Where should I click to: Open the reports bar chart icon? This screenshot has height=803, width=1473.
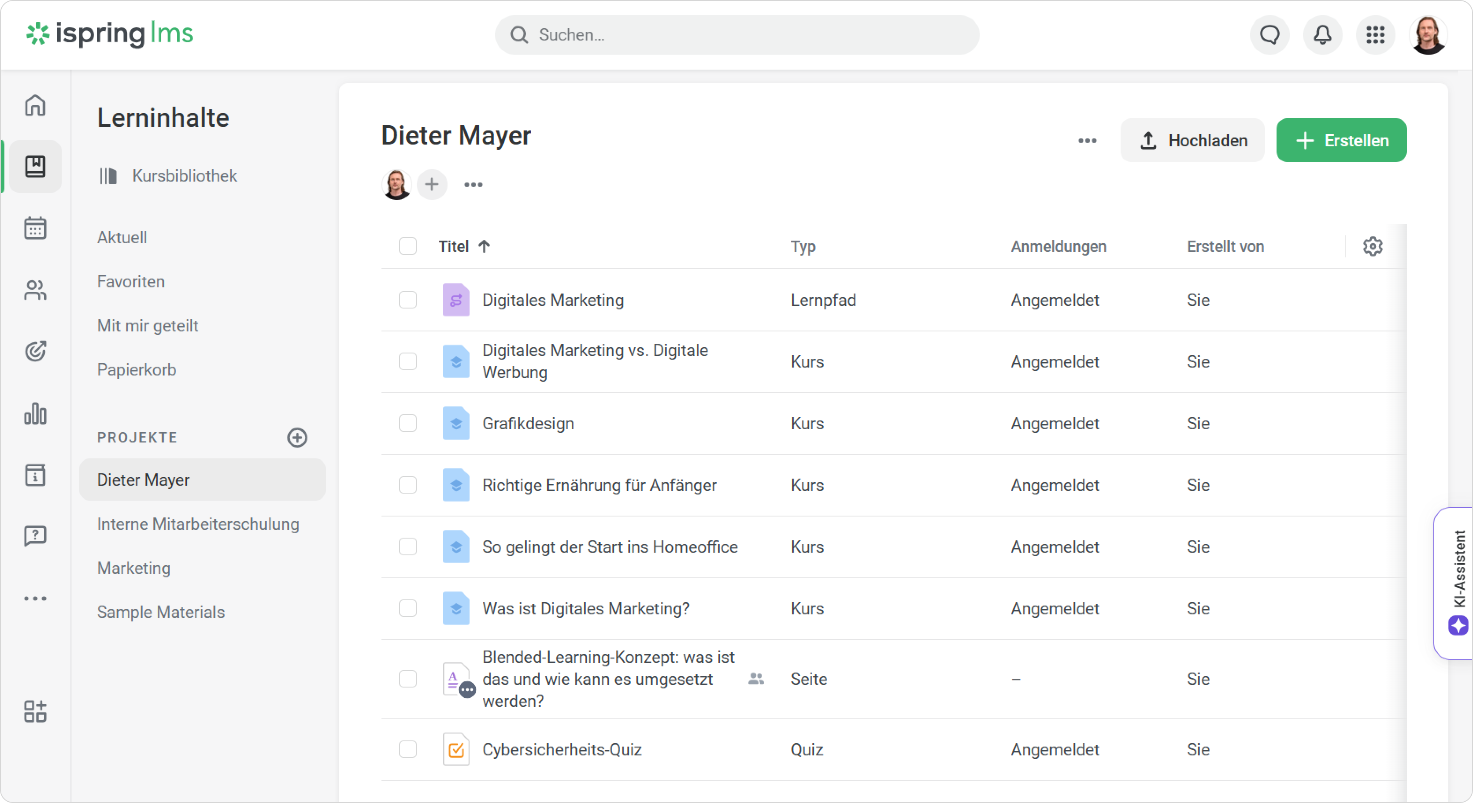[35, 413]
